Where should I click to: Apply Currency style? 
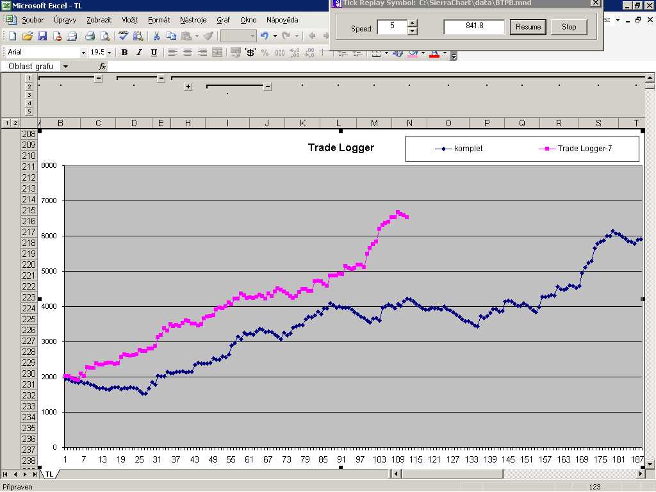[x=250, y=53]
